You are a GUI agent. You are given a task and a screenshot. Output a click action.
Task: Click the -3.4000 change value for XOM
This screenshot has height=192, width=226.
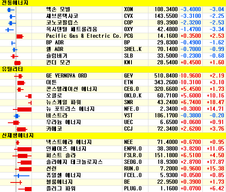click(191, 10)
